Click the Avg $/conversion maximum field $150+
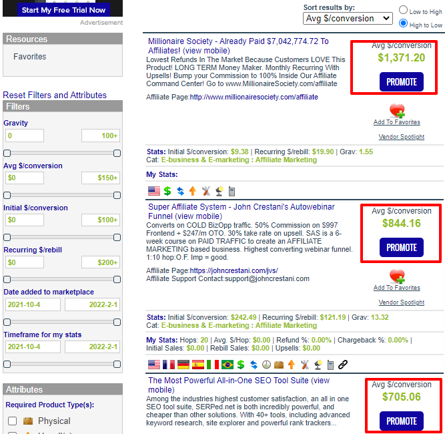 [x=101, y=178]
